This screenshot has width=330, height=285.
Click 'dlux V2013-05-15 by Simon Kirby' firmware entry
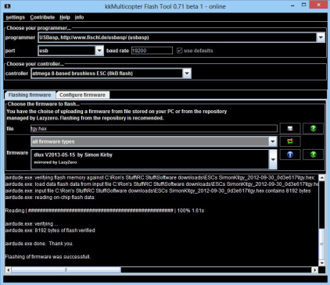[x=73, y=155]
